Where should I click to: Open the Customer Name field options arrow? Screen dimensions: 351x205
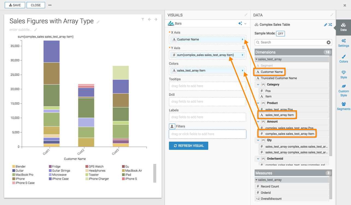pos(242,40)
